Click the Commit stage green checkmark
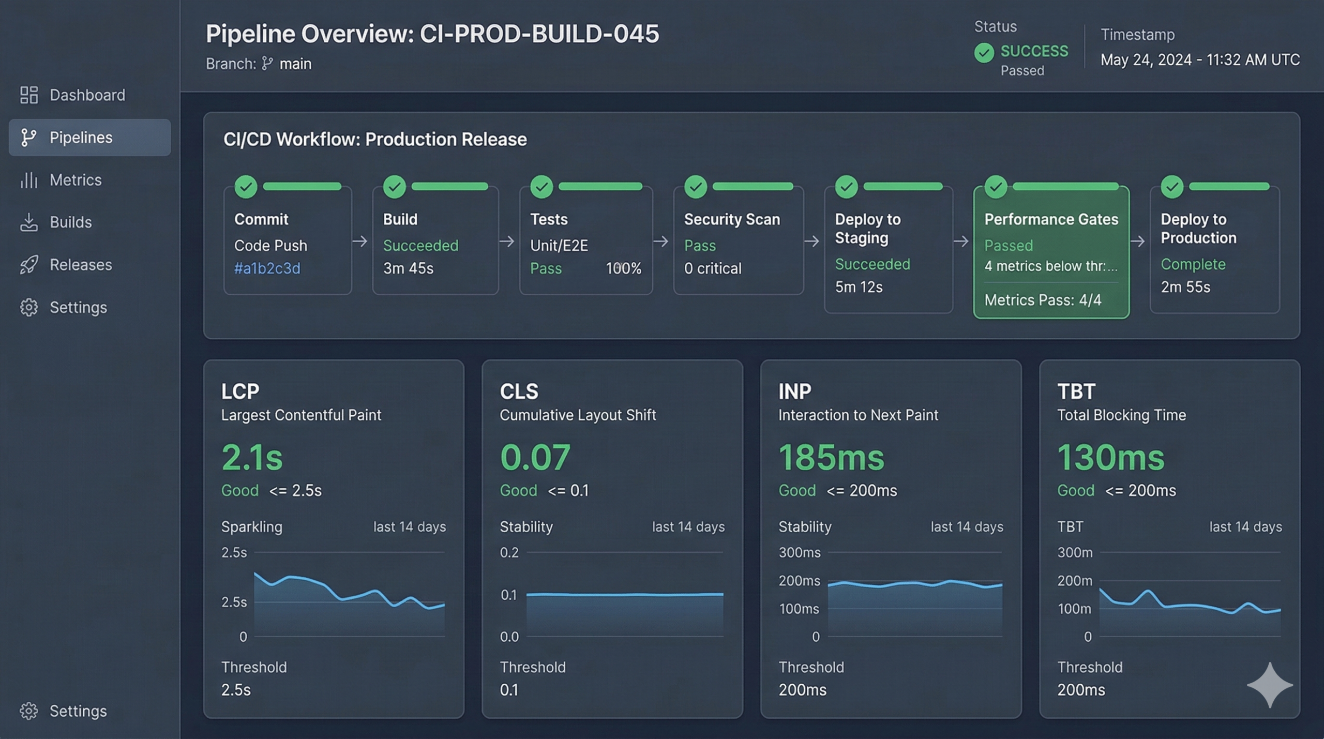This screenshot has height=739, width=1324. [246, 187]
